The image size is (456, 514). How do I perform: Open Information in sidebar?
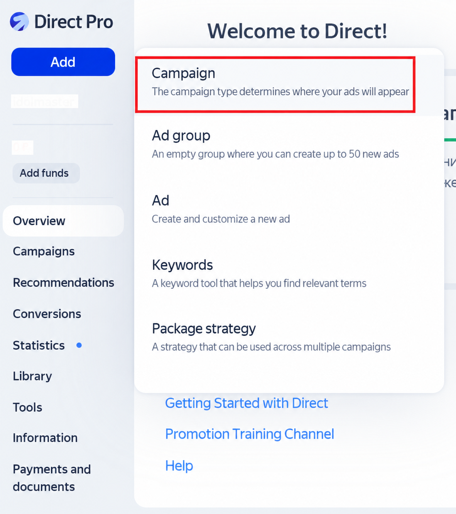[45, 438]
